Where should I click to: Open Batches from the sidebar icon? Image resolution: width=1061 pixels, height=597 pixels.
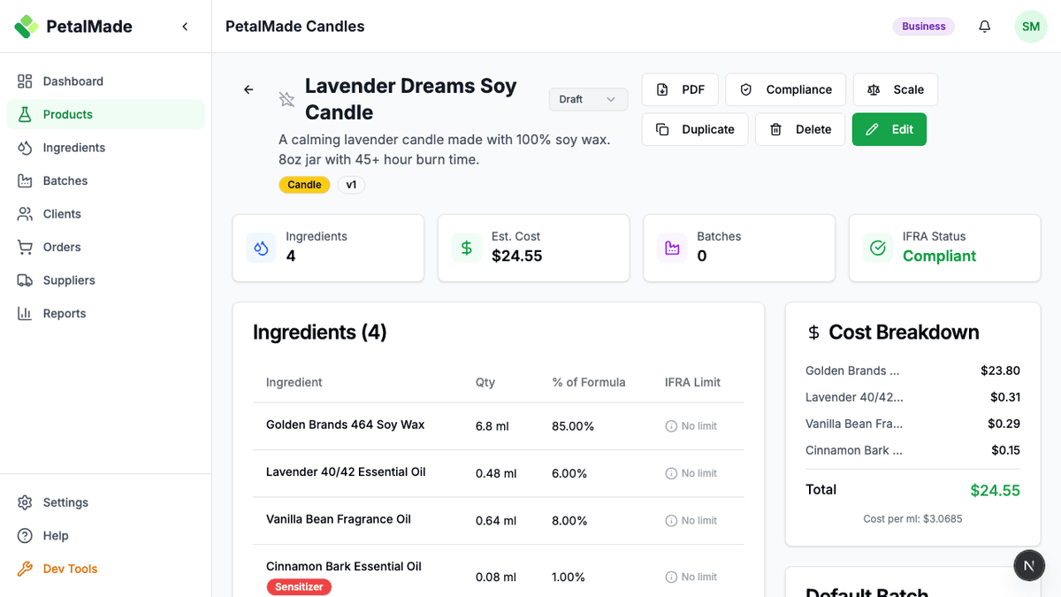[26, 180]
